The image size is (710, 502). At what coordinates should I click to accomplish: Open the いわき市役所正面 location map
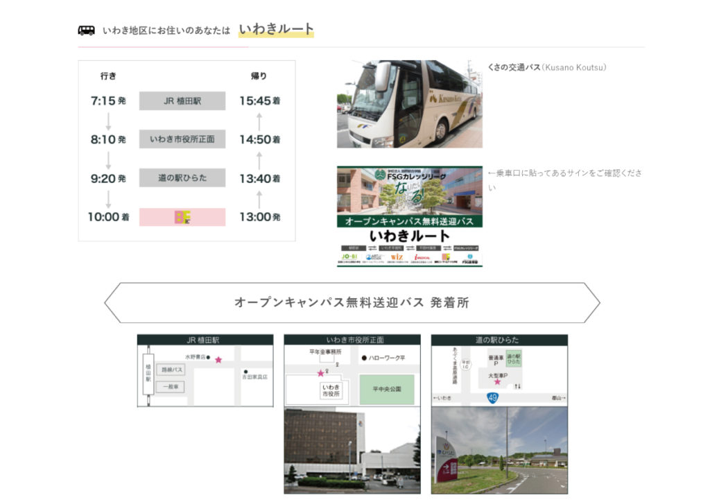click(352, 376)
